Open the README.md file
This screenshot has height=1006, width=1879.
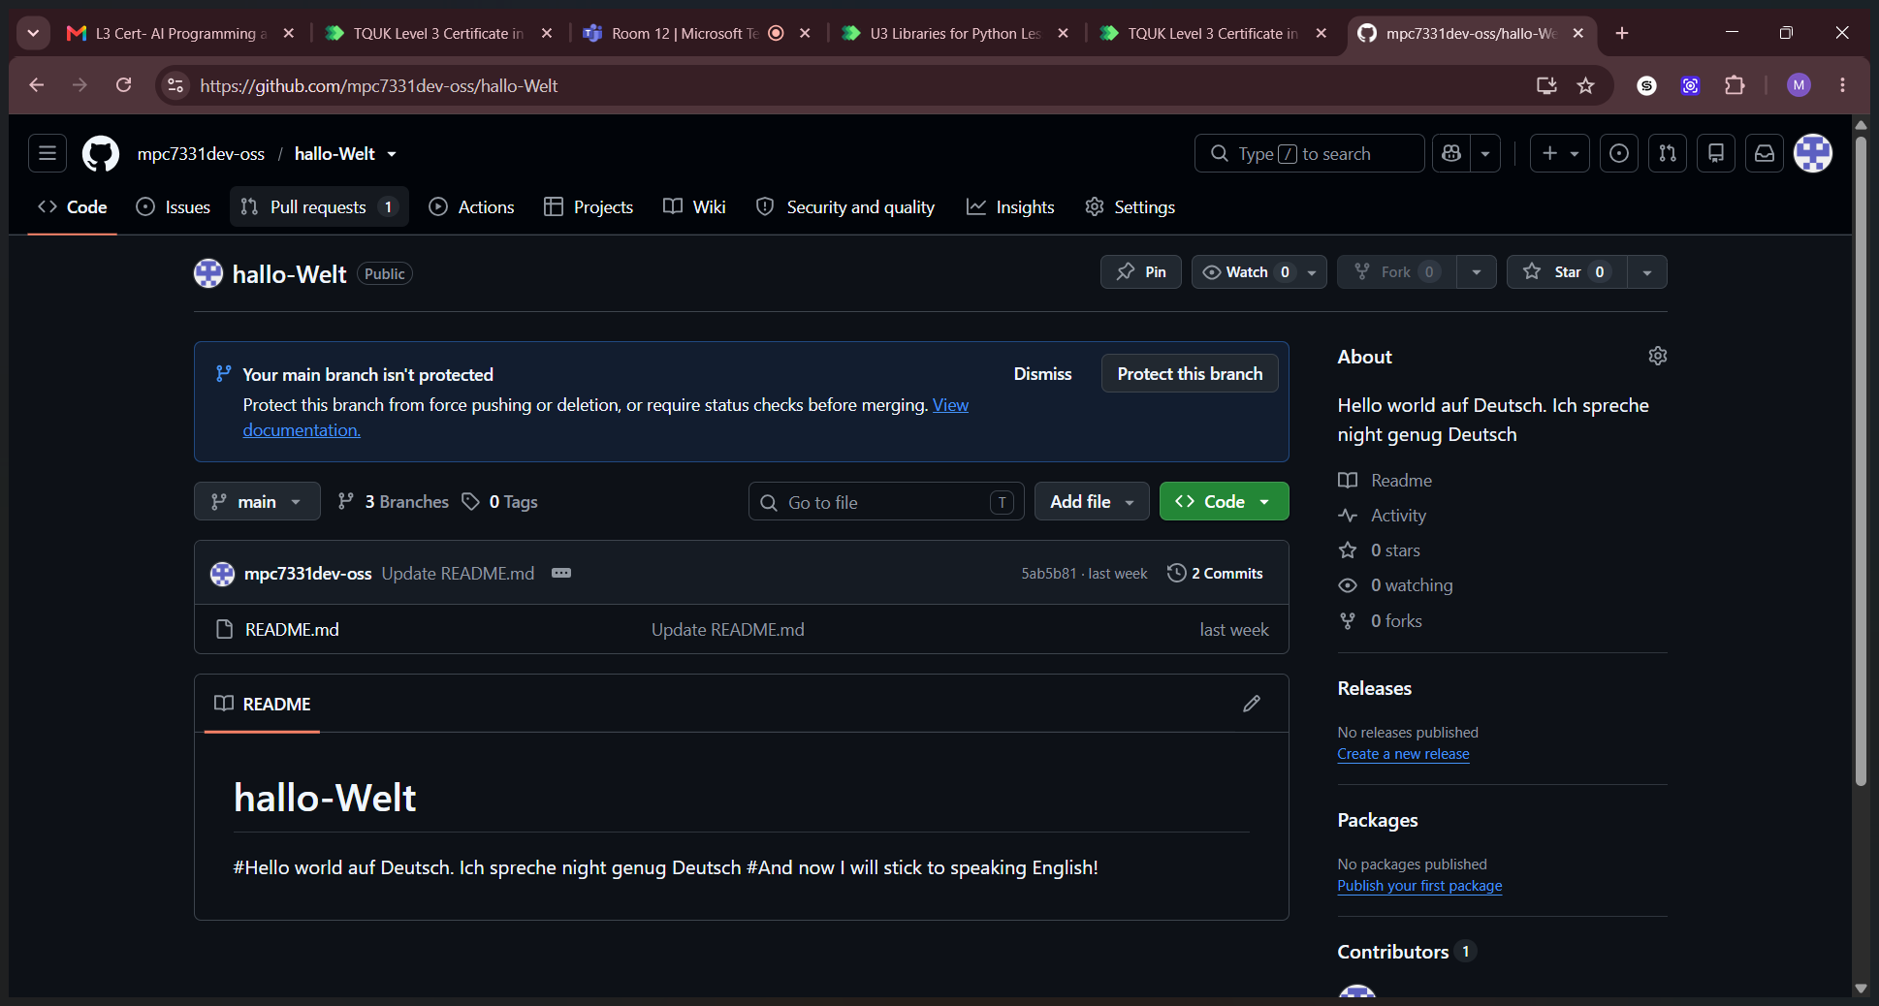tap(292, 629)
